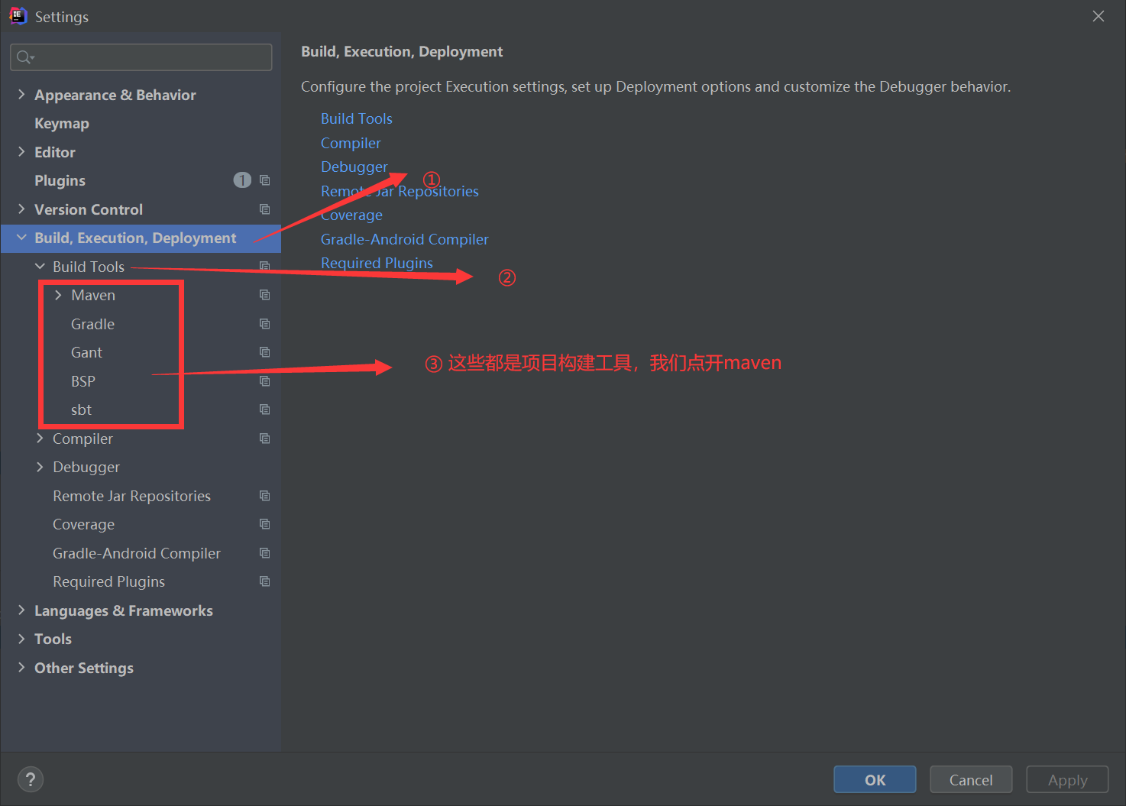The width and height of the screenshot is (1126, 806).
Task: Expand the Version Control section
Action: (21, 209)
